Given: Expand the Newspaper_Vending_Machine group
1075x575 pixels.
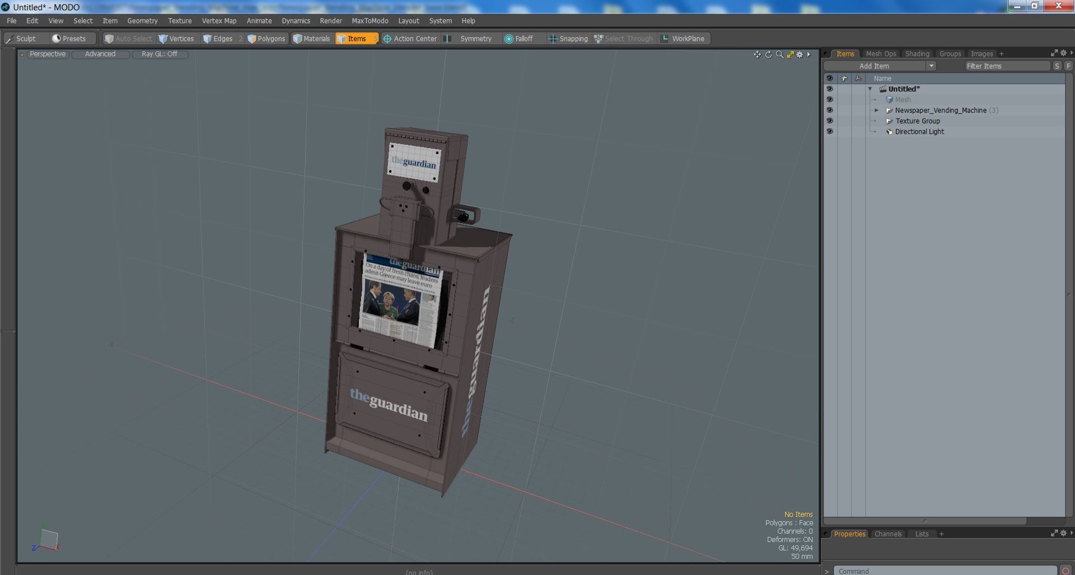Looking at the screenshot, I should coord(877,110).
